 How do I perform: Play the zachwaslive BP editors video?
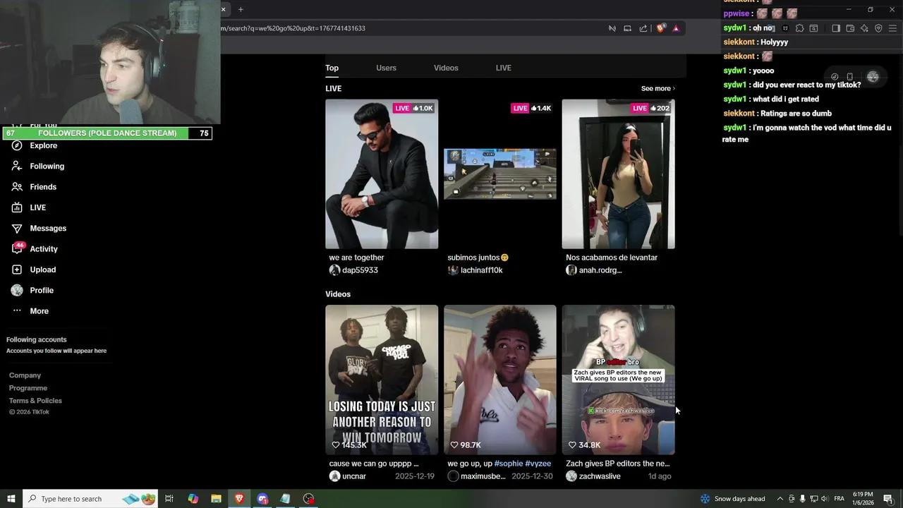click(x=618, y=380)
